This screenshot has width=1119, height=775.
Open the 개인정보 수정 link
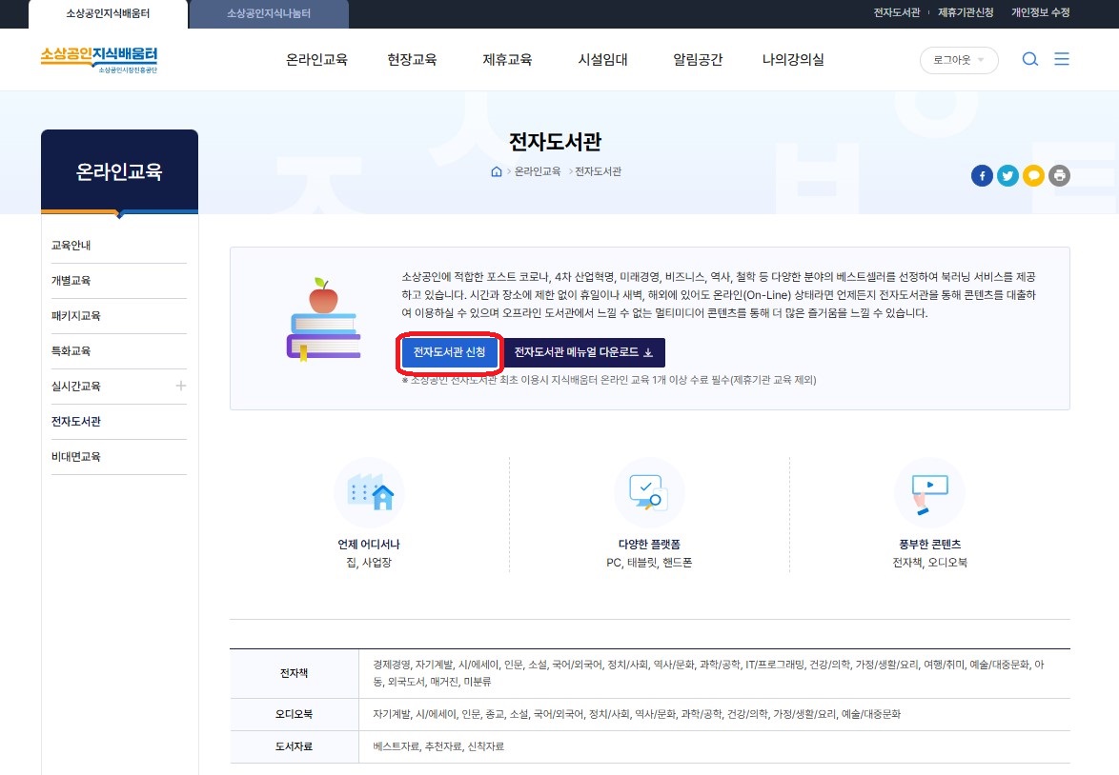(1040, 13)
